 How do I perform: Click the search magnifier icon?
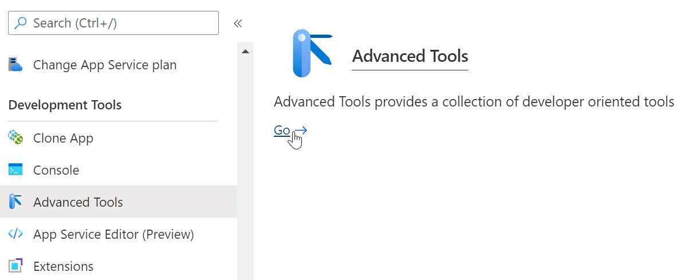[x=20, y=23]
